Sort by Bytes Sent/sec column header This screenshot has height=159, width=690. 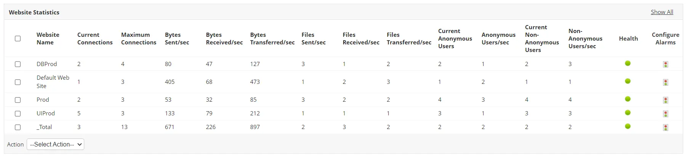click(x=177, y=39)
